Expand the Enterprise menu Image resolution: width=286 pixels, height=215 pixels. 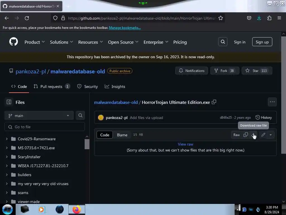pos(156,42)
